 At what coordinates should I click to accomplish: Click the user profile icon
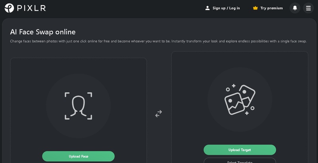tap(207, 8)
